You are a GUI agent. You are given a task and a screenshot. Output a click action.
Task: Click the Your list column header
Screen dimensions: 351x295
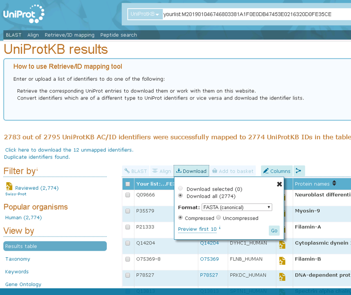click(155, 184)
